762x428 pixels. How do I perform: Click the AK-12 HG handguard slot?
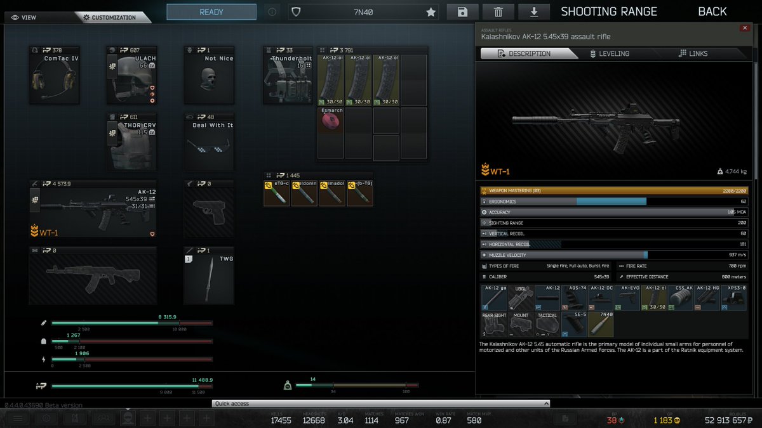[707, 298]
